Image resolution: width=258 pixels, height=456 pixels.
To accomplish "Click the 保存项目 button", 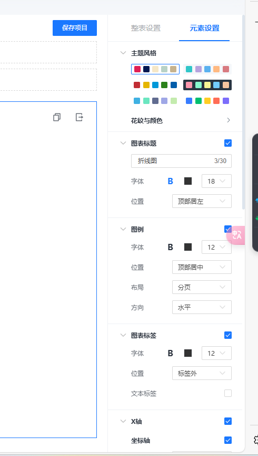I will 75,28.
